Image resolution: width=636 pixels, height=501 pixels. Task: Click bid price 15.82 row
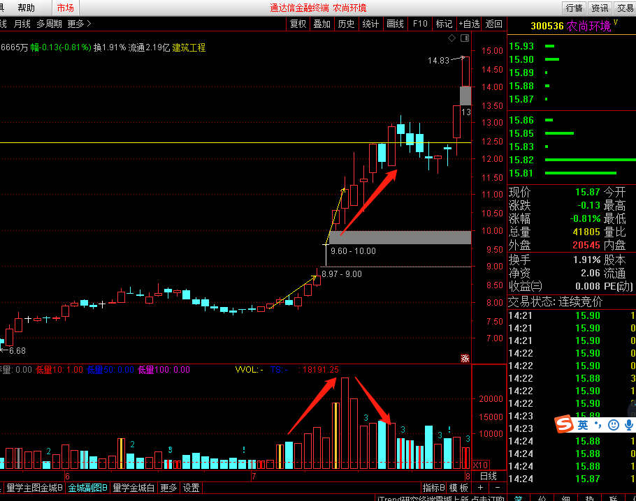tap(572, 160)
